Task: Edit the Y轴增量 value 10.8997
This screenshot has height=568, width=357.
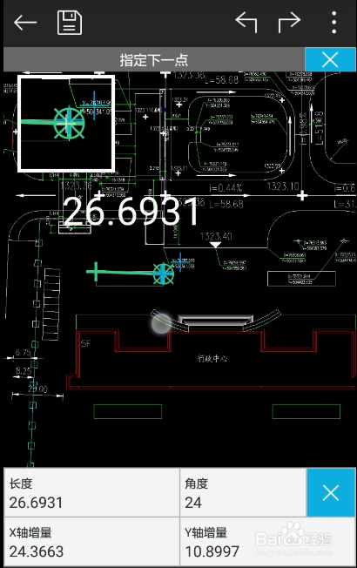Action: tap(267, 542)
